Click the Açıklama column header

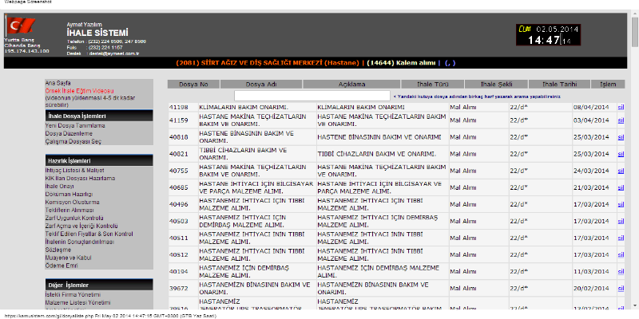[351, 85]
